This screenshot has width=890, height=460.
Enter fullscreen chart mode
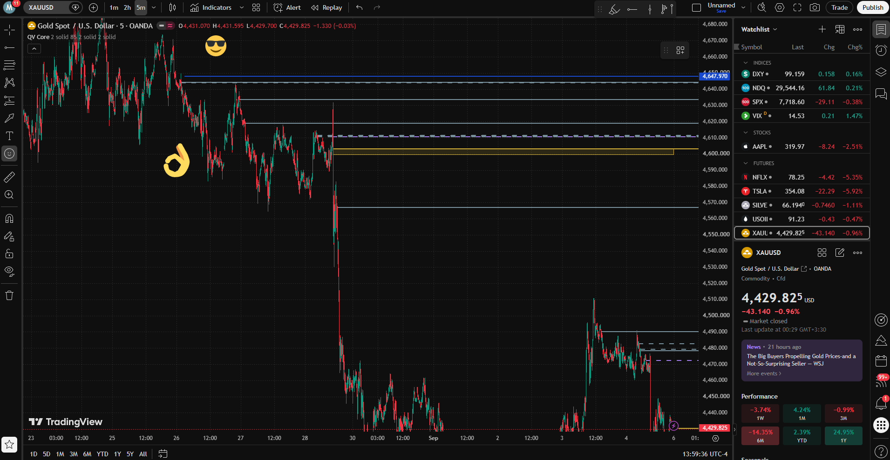click(x=797, y=7)
